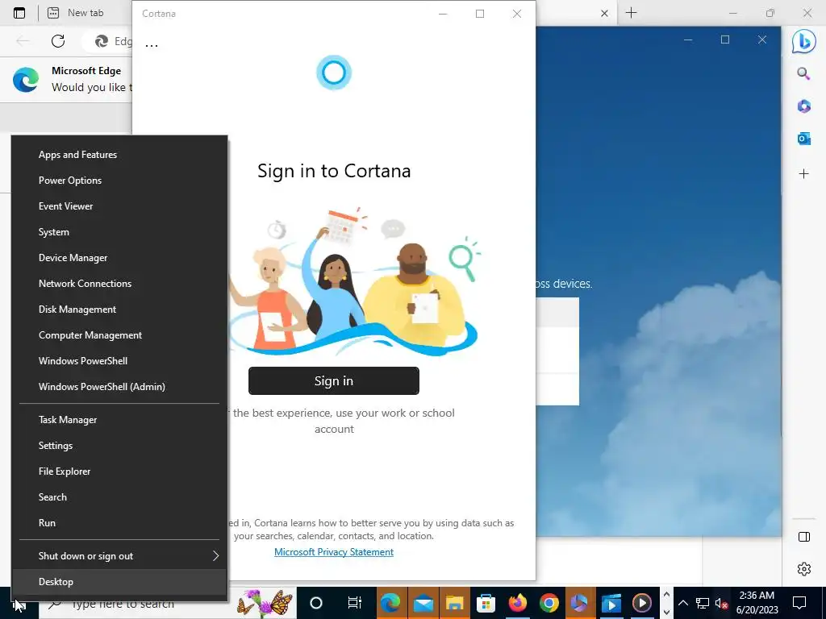Open the notification center icon
The image size is (826, 619).
(x=799, y=603)
